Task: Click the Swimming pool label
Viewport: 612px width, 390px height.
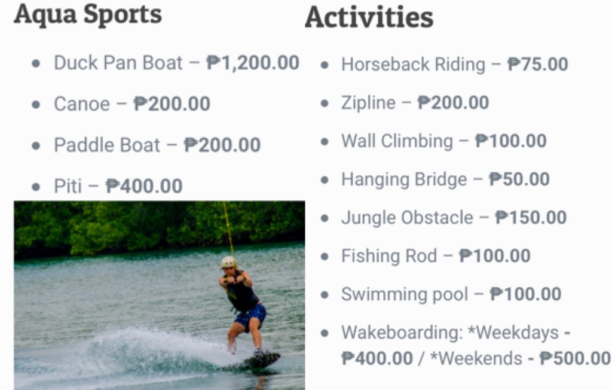Action: pos(405,294)
